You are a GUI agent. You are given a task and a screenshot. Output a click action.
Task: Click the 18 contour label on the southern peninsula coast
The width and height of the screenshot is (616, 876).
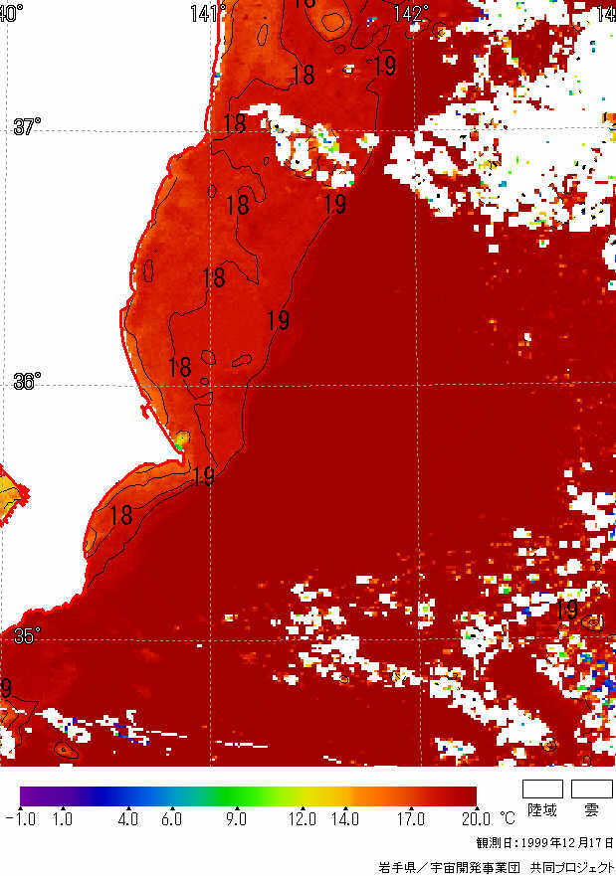coord(120,515)
